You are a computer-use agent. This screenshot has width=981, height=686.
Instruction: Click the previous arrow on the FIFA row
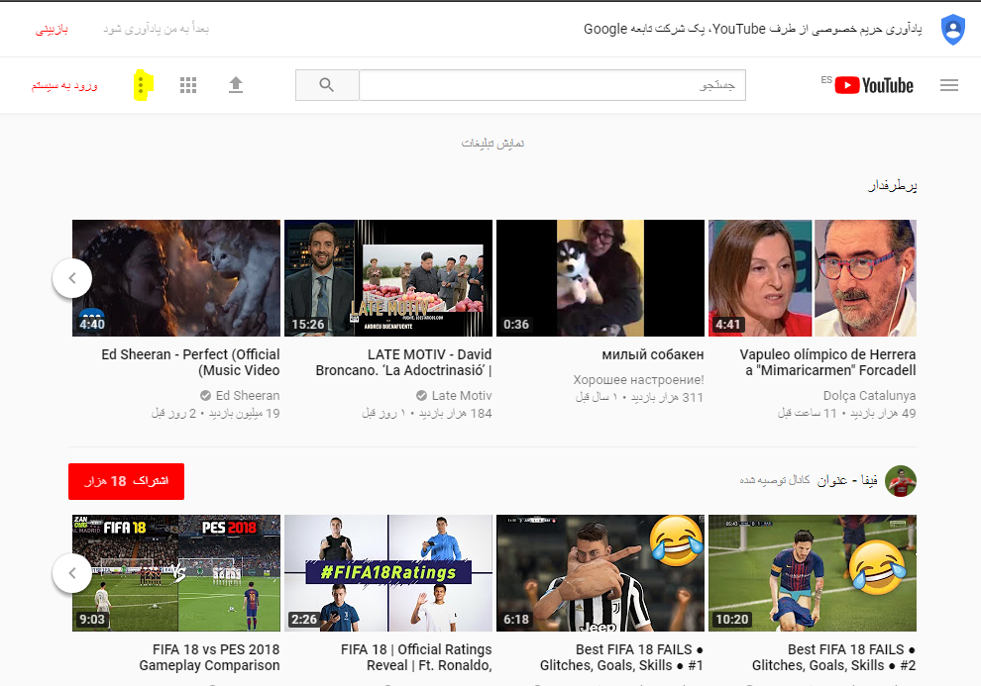tap(72, 573)
